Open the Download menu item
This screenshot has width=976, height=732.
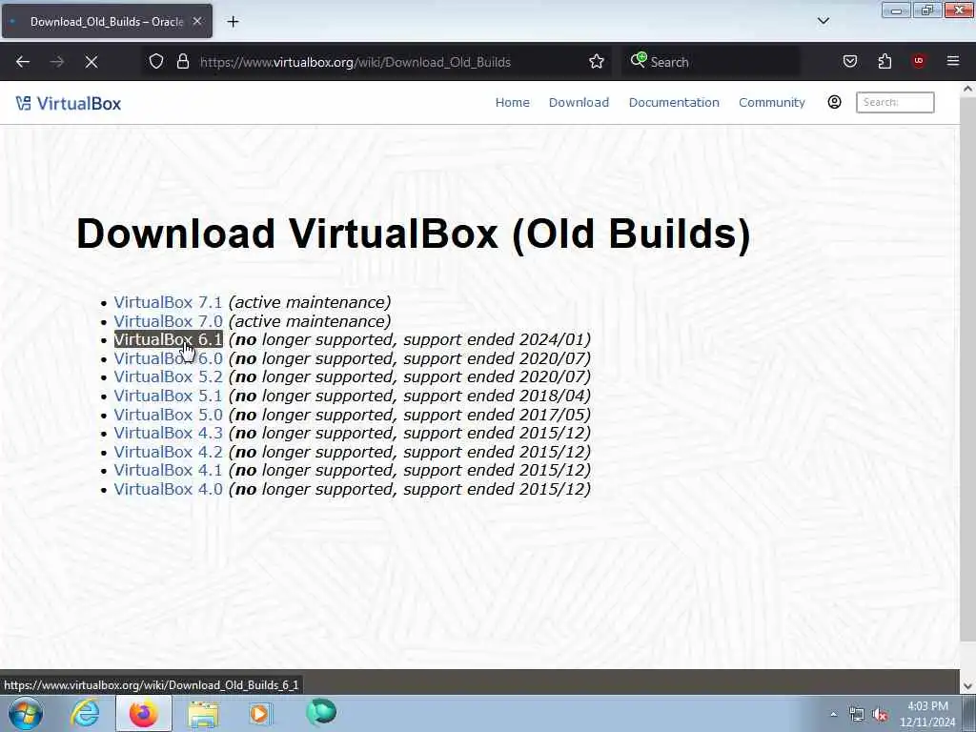579,102
